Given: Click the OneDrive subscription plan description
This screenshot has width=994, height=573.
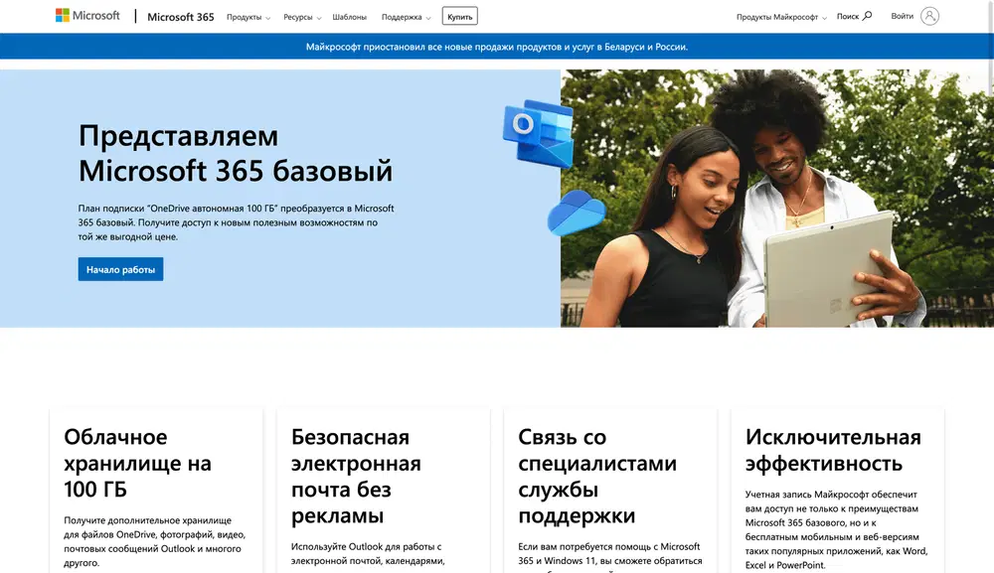Looking at the screenshot, I should pos(236,222).
